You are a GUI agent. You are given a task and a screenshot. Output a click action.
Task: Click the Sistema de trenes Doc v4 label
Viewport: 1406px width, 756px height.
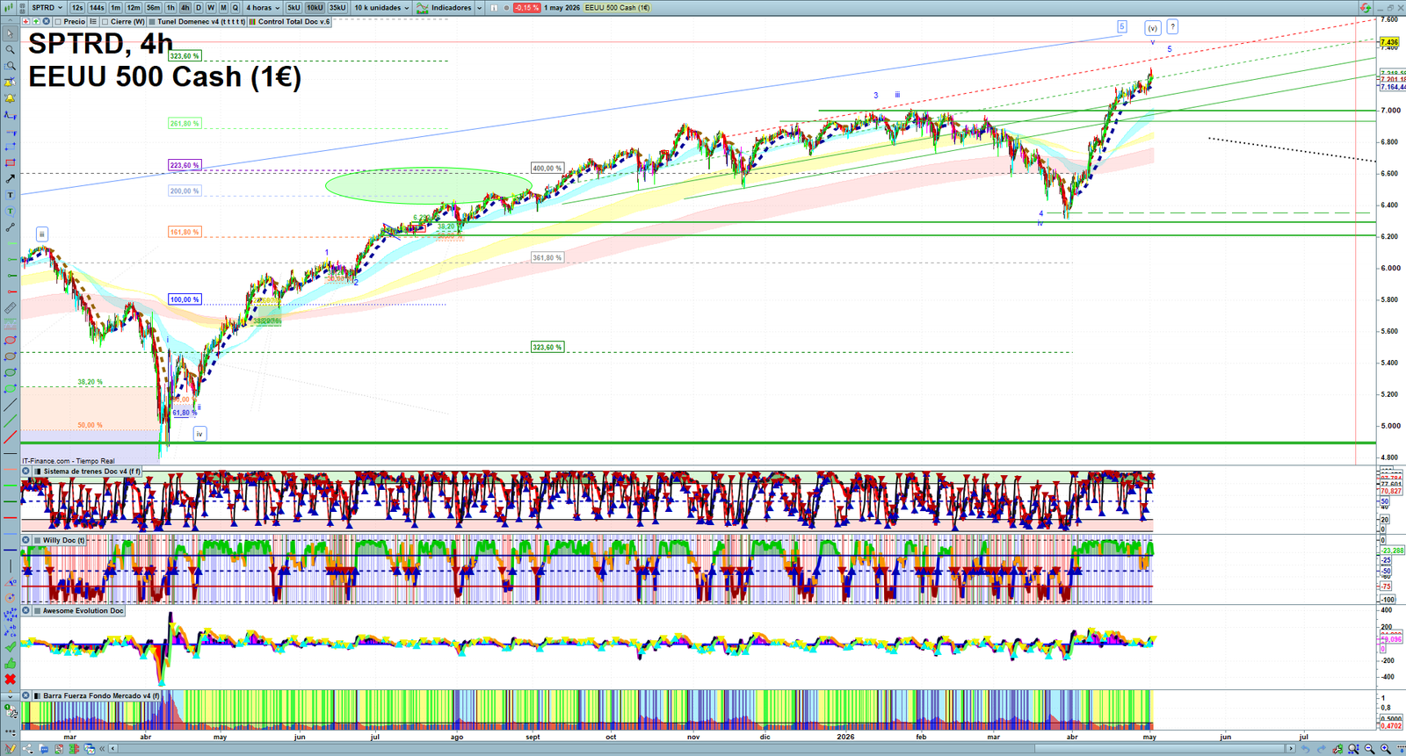click(x=91, y=472)
